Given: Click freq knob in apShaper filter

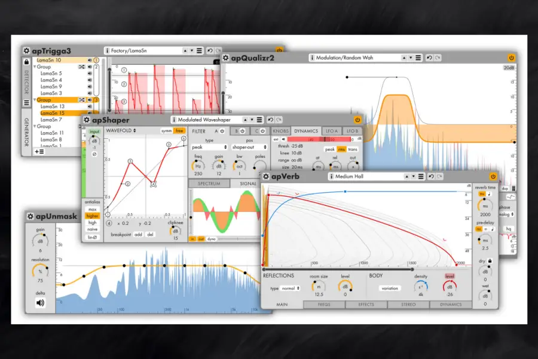Looking at the screenshot, I should [198, 166].
